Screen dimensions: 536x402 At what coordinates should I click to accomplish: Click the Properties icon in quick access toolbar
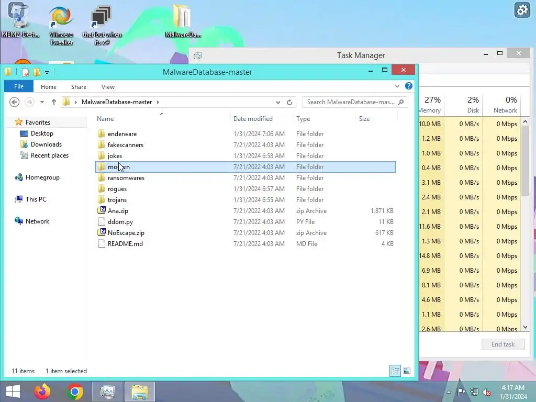coord(25,72)
